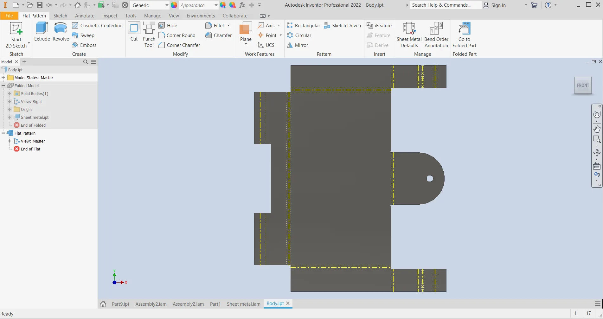
Task: Click the Search Help & Commands field
Action: (445, 5)
